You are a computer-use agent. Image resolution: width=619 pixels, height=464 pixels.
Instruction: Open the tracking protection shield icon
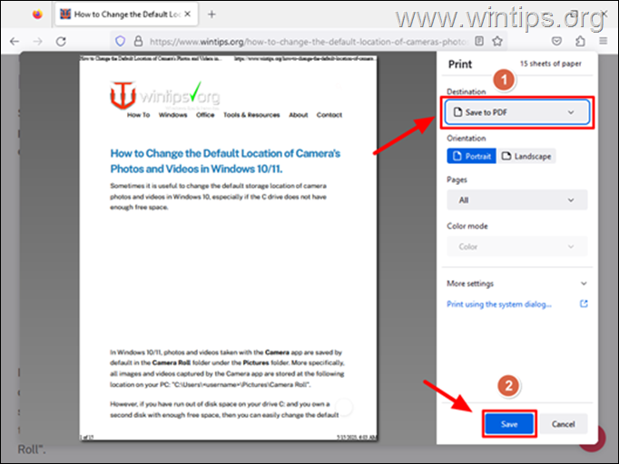click(x=120, y=41)
